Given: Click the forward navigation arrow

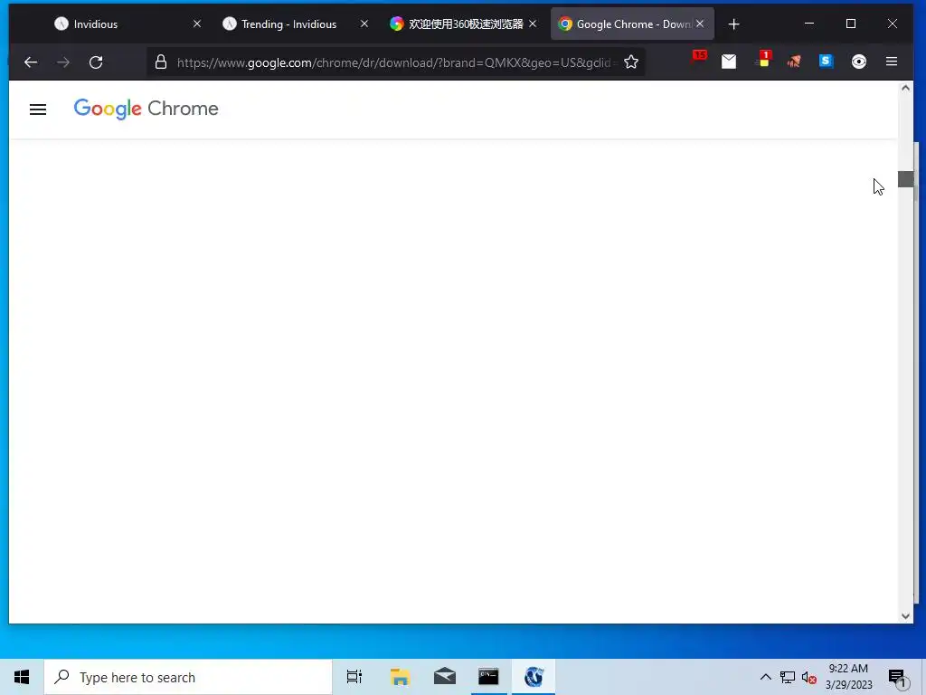Looking at the screenshot, I should tap(63, 62).
